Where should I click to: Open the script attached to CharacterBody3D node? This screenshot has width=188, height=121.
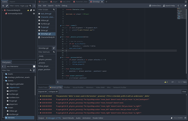(x=31, y=10)
